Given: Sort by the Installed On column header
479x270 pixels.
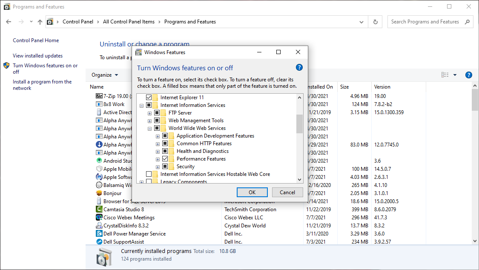Looking at the screenshot, I should pos(320,87).
